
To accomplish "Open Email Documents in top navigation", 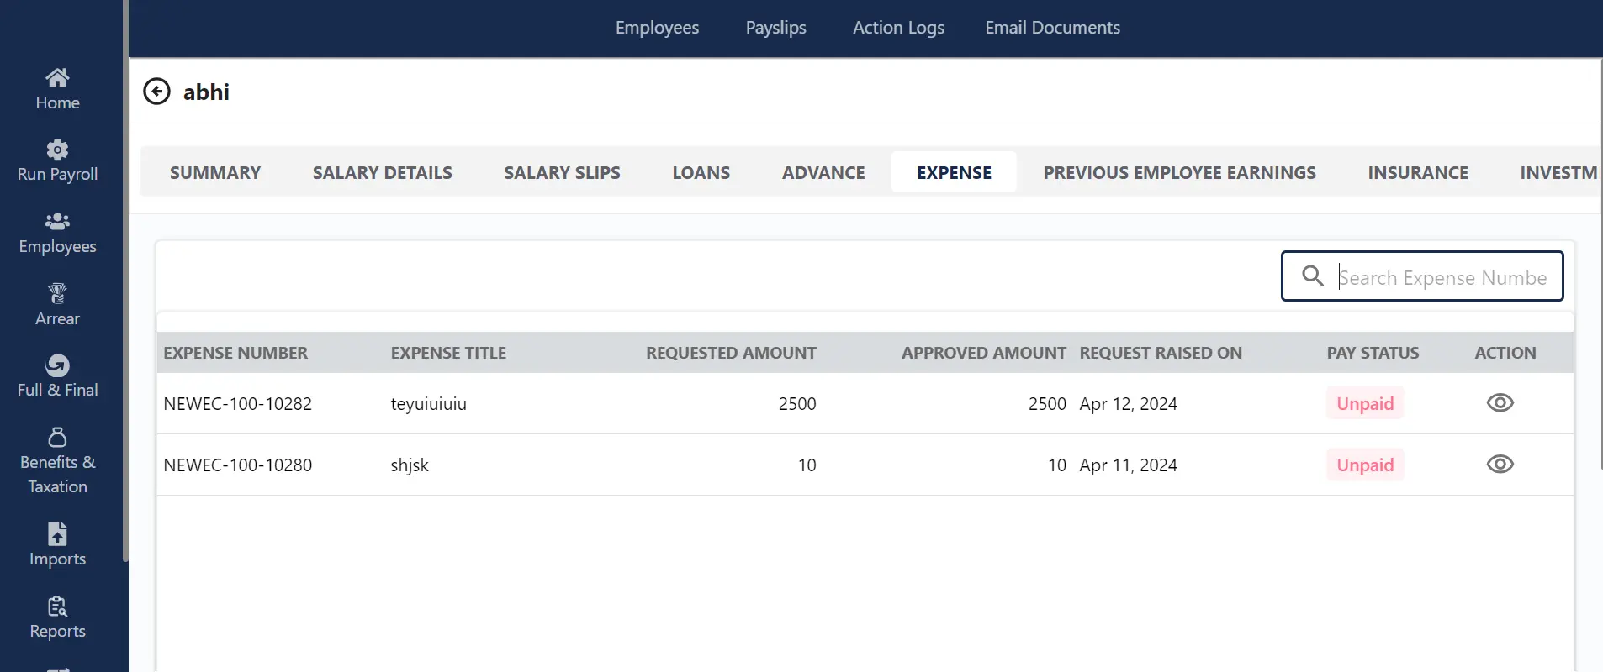I will (1052, 28).
